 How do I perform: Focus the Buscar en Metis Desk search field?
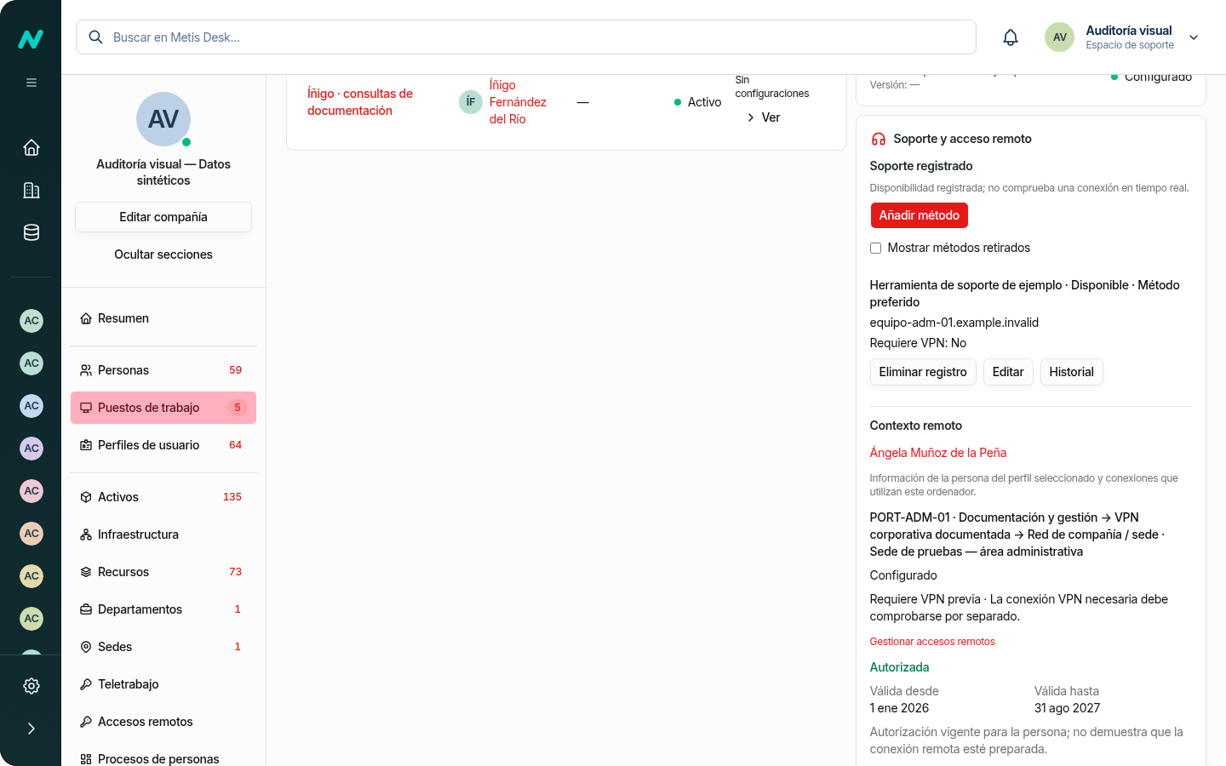pos(526,37)
